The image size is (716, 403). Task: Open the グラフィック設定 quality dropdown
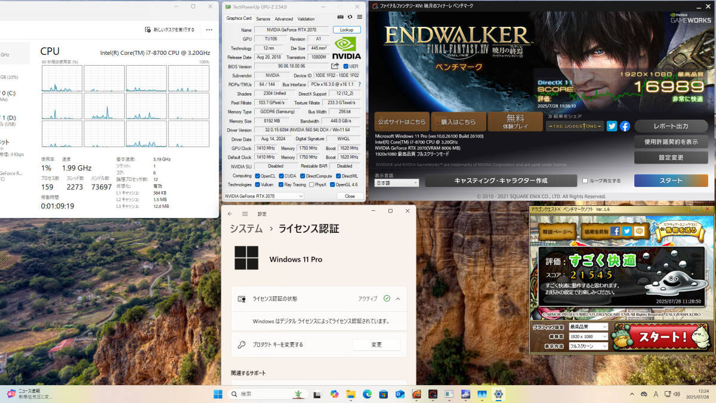coord(588,327)
